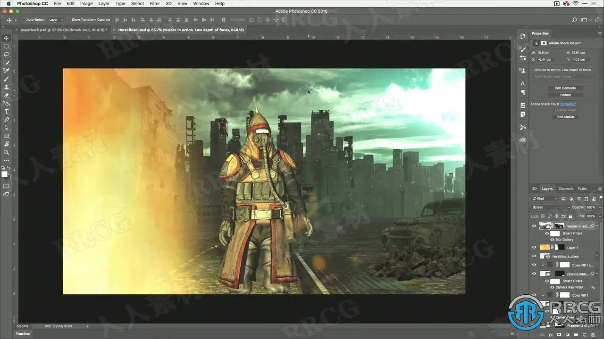
Task: Filter layers by type layers
Action: click(x=579, y=199)
